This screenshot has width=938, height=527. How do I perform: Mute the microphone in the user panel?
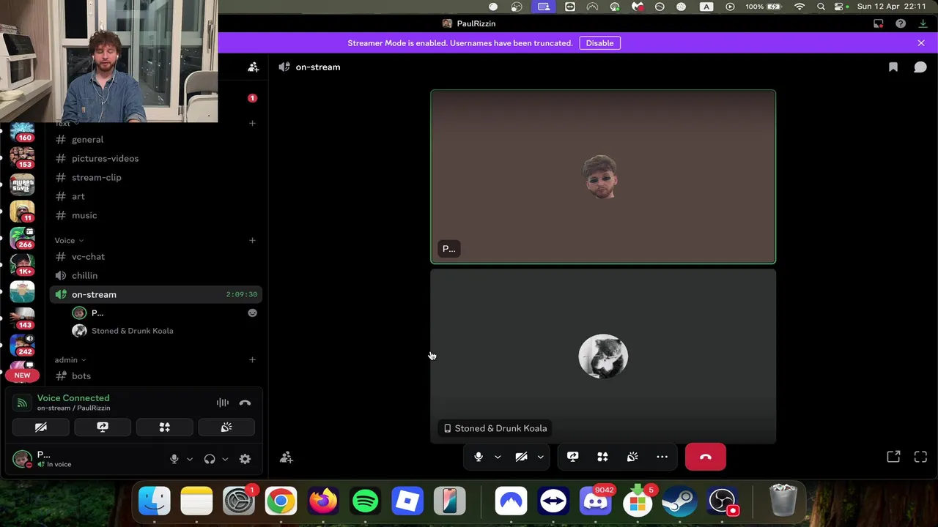point(174,459)
